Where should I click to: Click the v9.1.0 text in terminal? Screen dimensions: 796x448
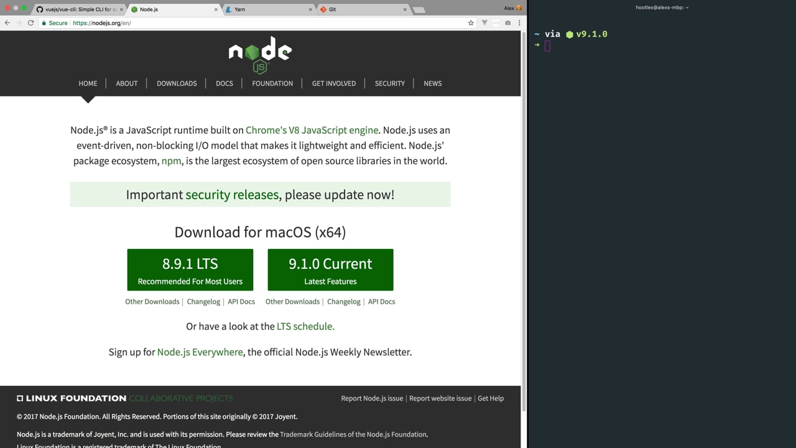(591, 34)
